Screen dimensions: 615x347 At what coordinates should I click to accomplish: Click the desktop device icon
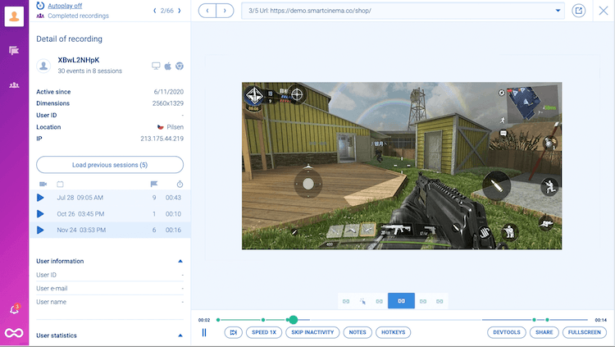click(x=156, y=66)
